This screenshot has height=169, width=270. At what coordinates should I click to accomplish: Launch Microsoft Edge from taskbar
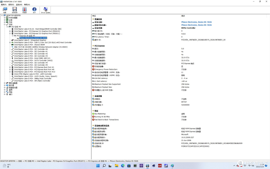pos(122,166)
